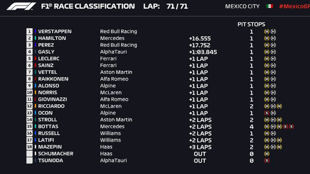The image size is (310, 174).
Task: Click Verstappen's yellow medium tyre icon
Action: (x=267, y=31)
